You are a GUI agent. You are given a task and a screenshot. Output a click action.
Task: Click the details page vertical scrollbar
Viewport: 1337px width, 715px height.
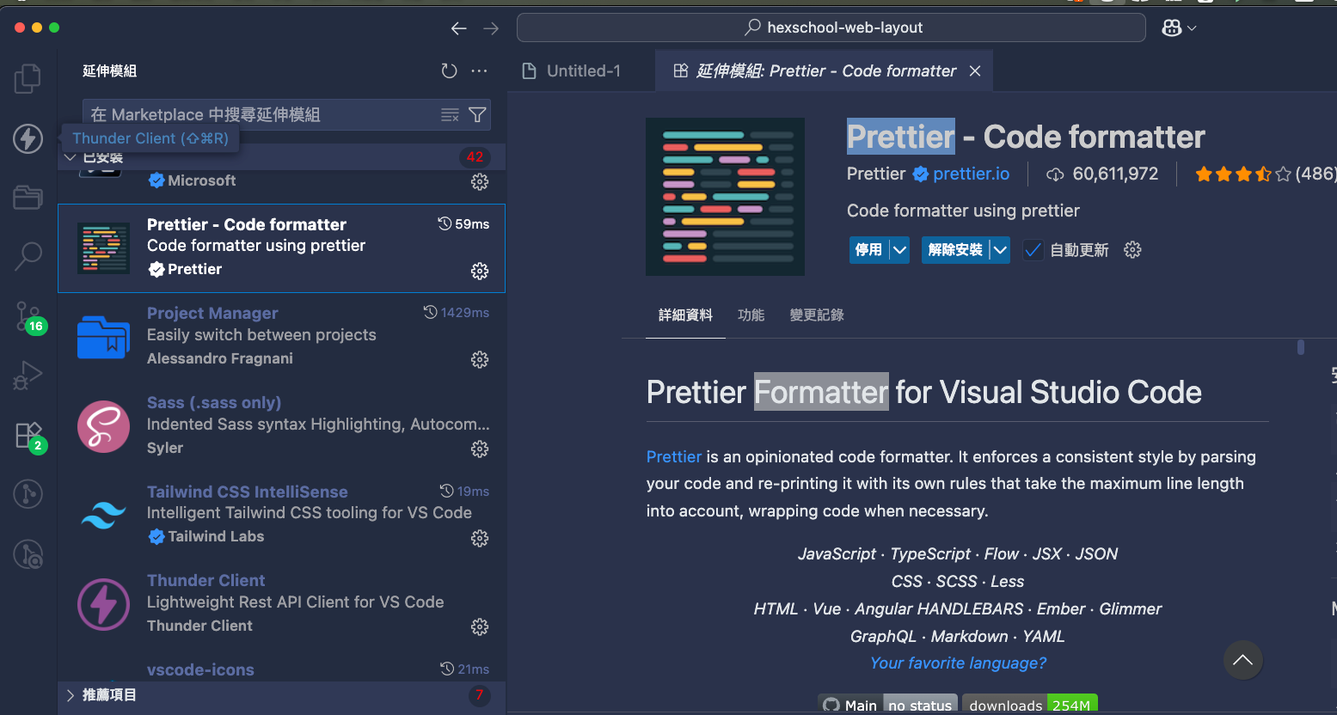[1301, 347]
